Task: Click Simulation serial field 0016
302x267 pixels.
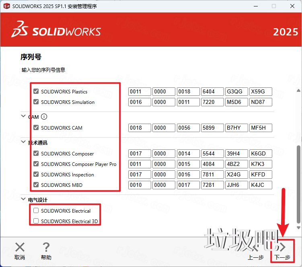Action: coord(140,102)
